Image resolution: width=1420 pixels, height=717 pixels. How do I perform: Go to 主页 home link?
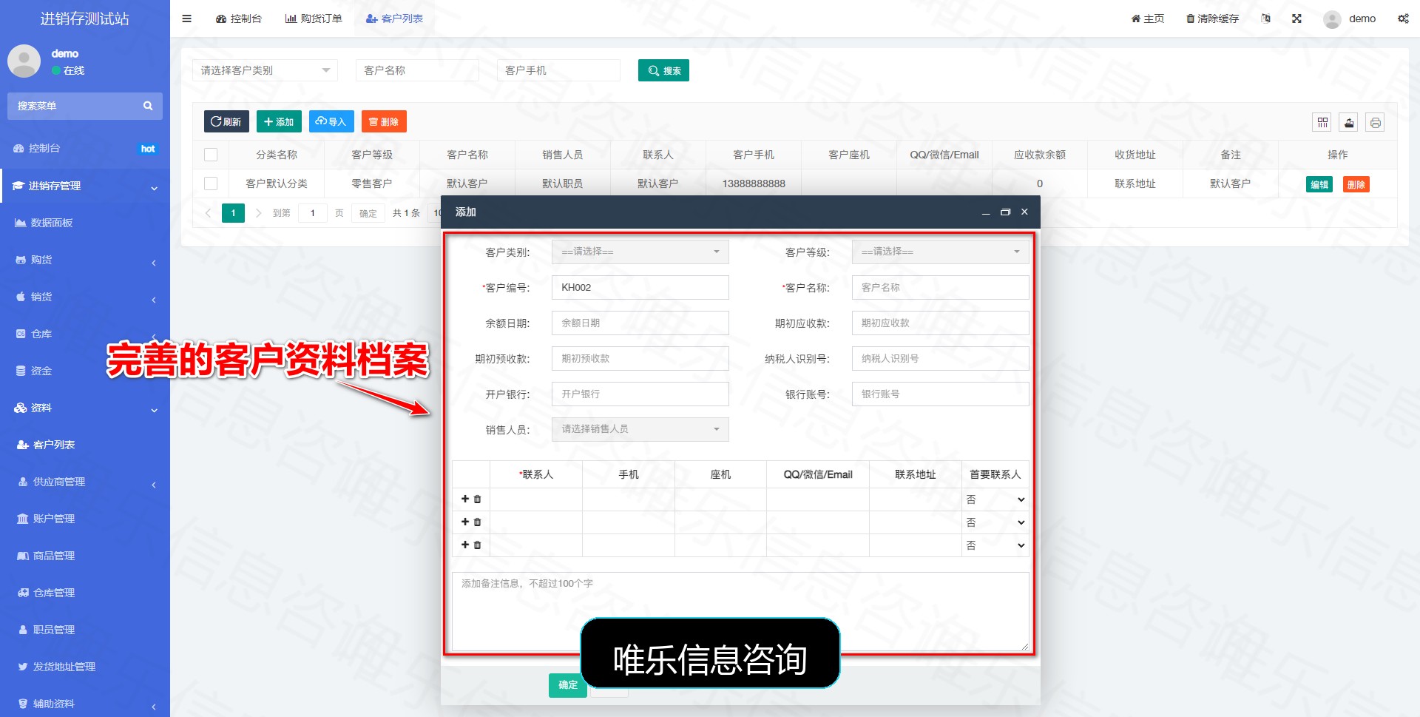click(x=1147, y=18)
